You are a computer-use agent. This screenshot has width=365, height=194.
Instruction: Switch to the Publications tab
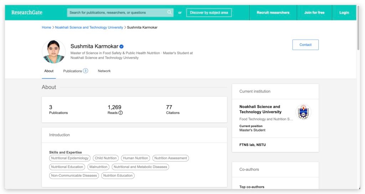tap(76, 71)
